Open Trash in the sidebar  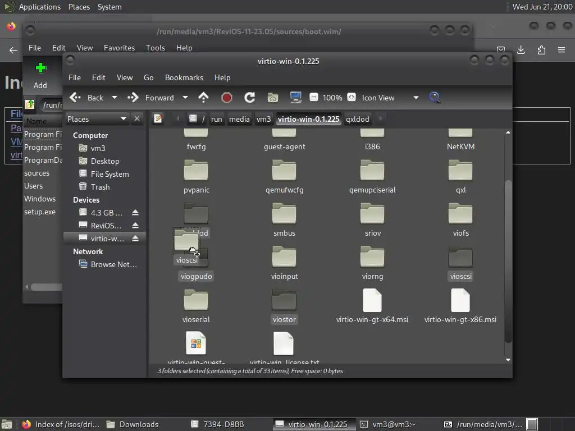pos(100,187)
